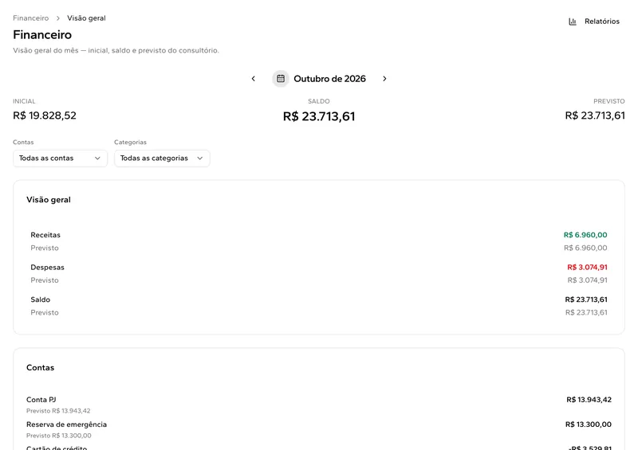Viewport: 638px width, 450px height.
Task: Click the Saldo row label in Visão geral
Action: pyautogui.click(x=41, y=299)
